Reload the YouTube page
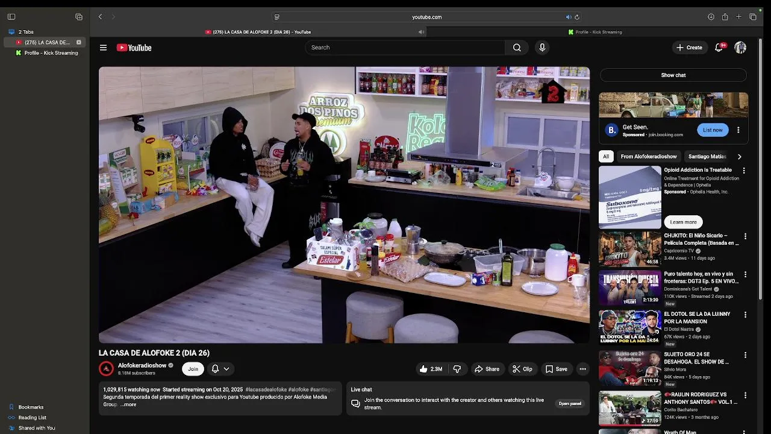 [x=577, y=17]
